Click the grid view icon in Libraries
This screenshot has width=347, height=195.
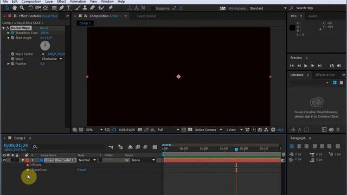coord(335,82)
